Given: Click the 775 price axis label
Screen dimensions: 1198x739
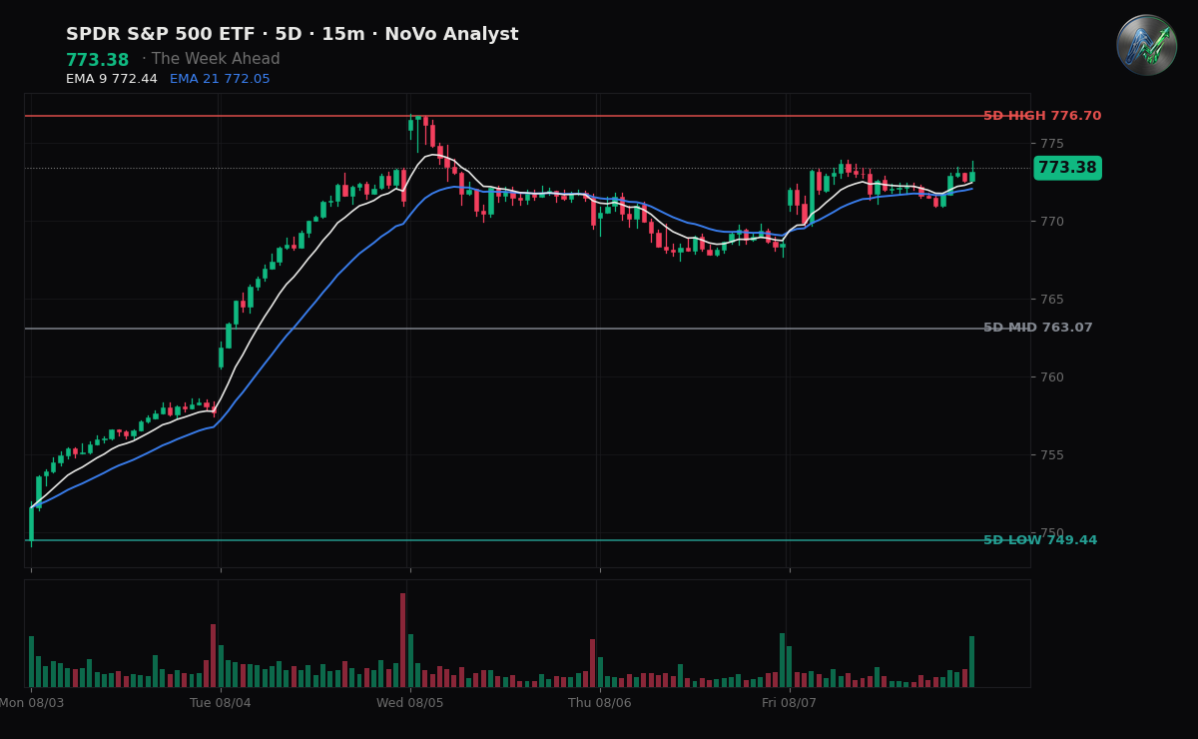Looking at the screenshot, I should [x=1052, y=144].
